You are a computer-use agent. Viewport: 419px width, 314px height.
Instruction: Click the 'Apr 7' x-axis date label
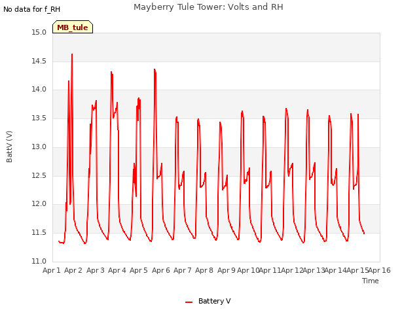(183, 270)
